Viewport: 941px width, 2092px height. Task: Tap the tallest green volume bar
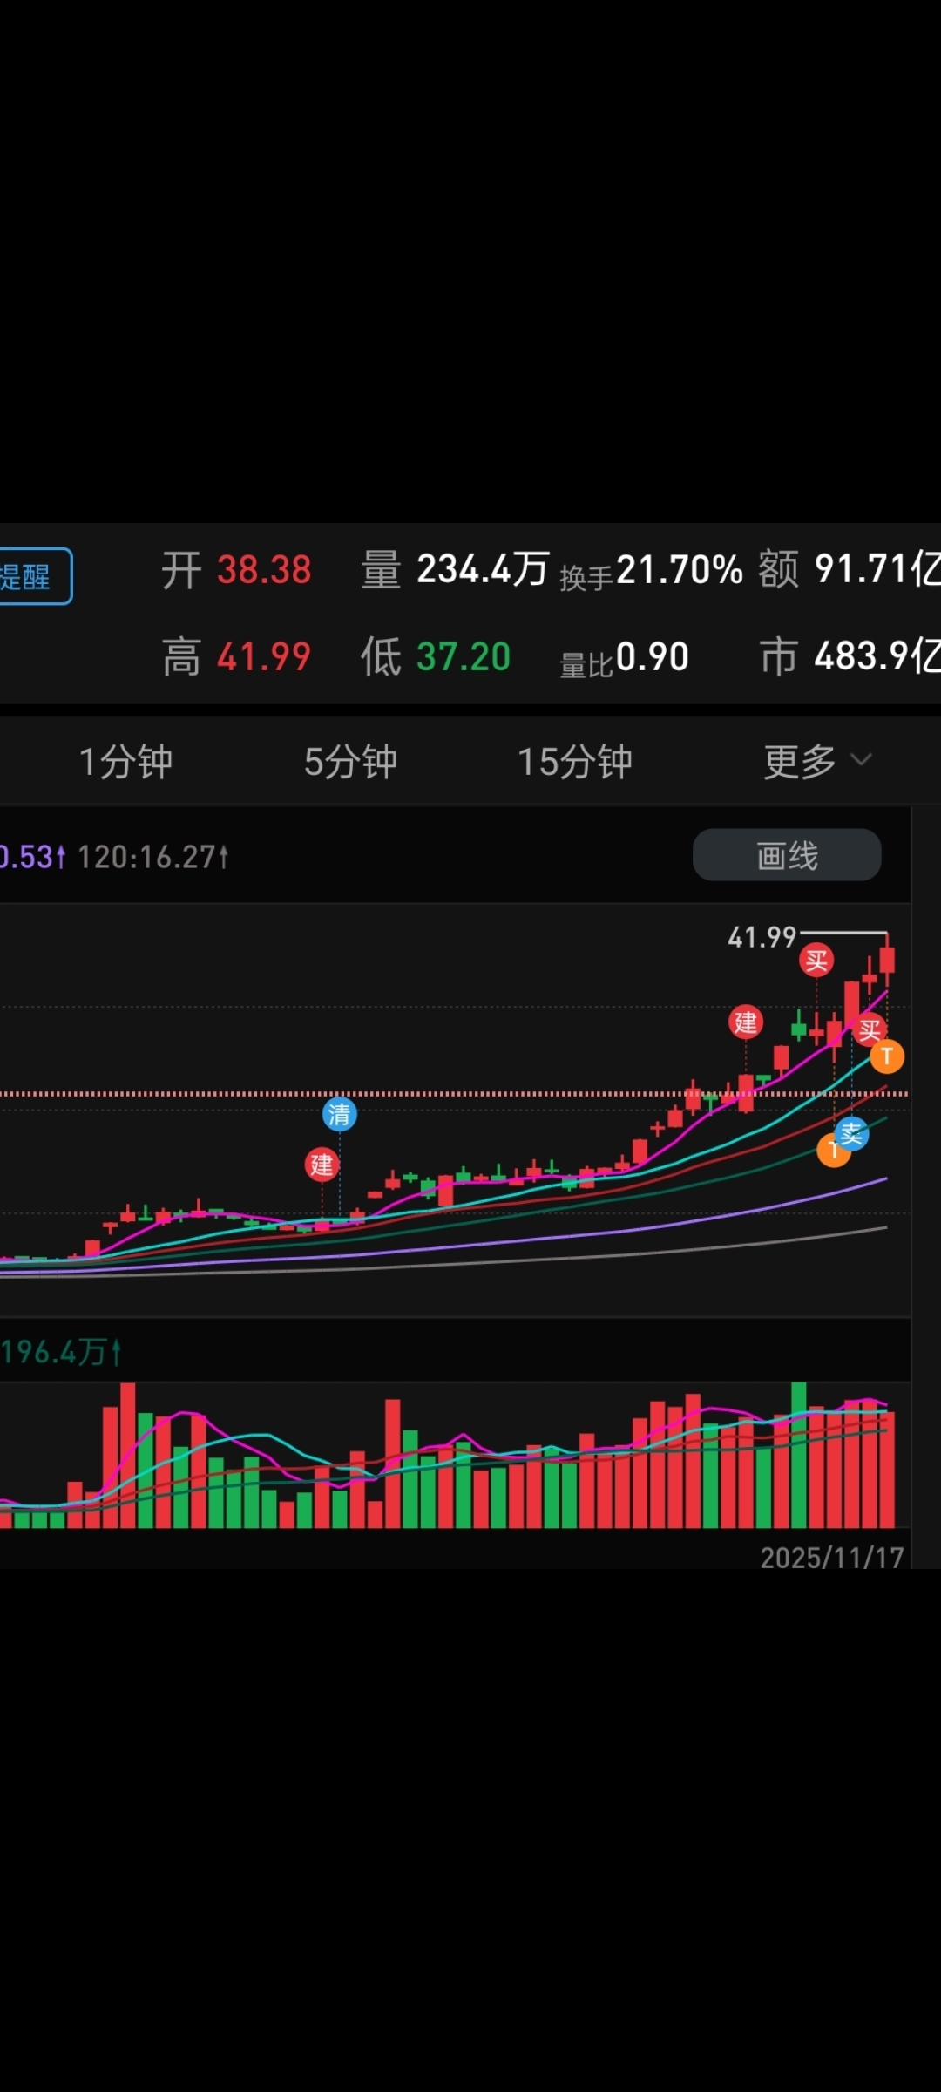click(799, 1455)
